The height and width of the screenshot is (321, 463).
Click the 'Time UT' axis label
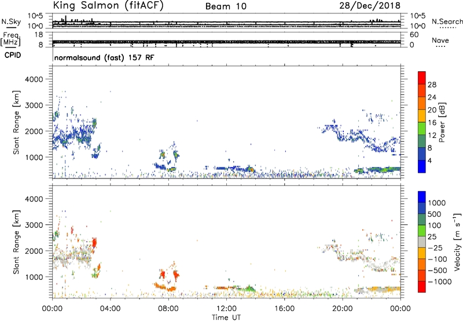click(x=226, y=318)
